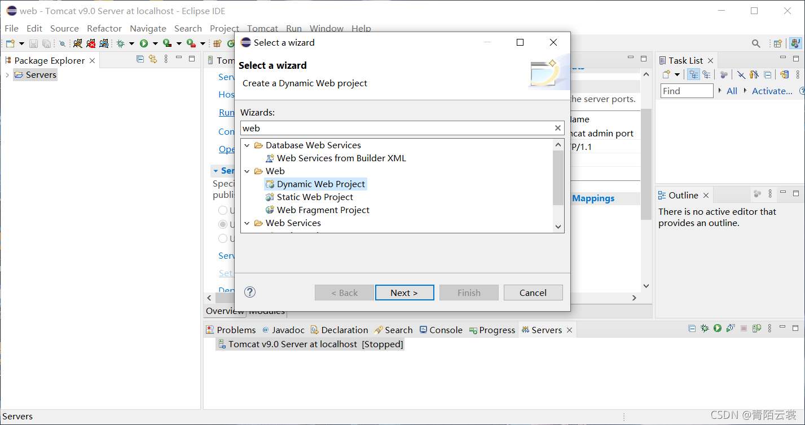Select Web Fragment Project wizard
Viewport: 805px width, 425px height.
coord(318,210)
